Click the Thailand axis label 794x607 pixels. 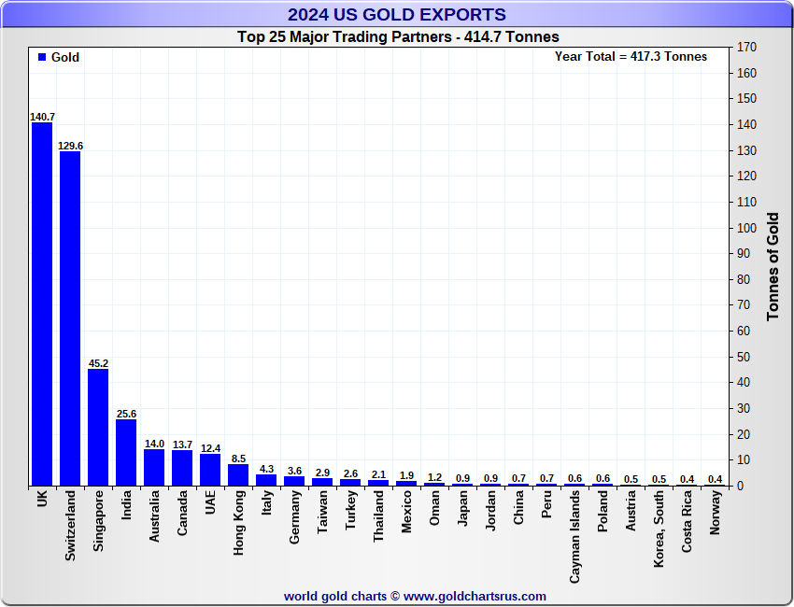pos(378,516)
